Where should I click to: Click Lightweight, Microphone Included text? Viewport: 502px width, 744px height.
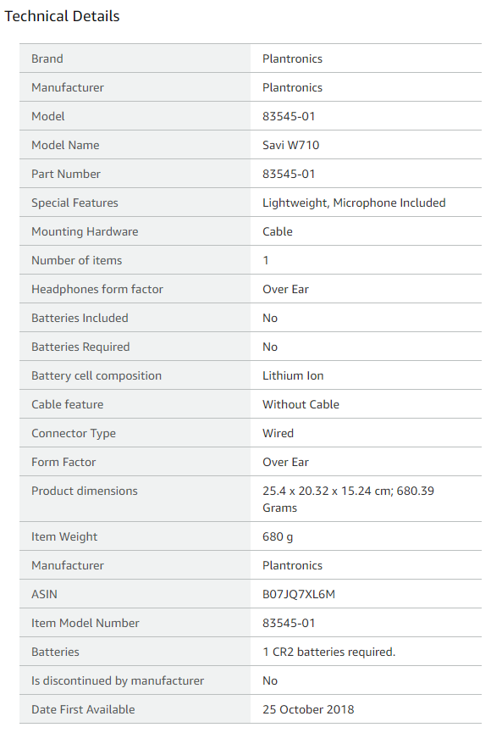(x=354, y=203)
